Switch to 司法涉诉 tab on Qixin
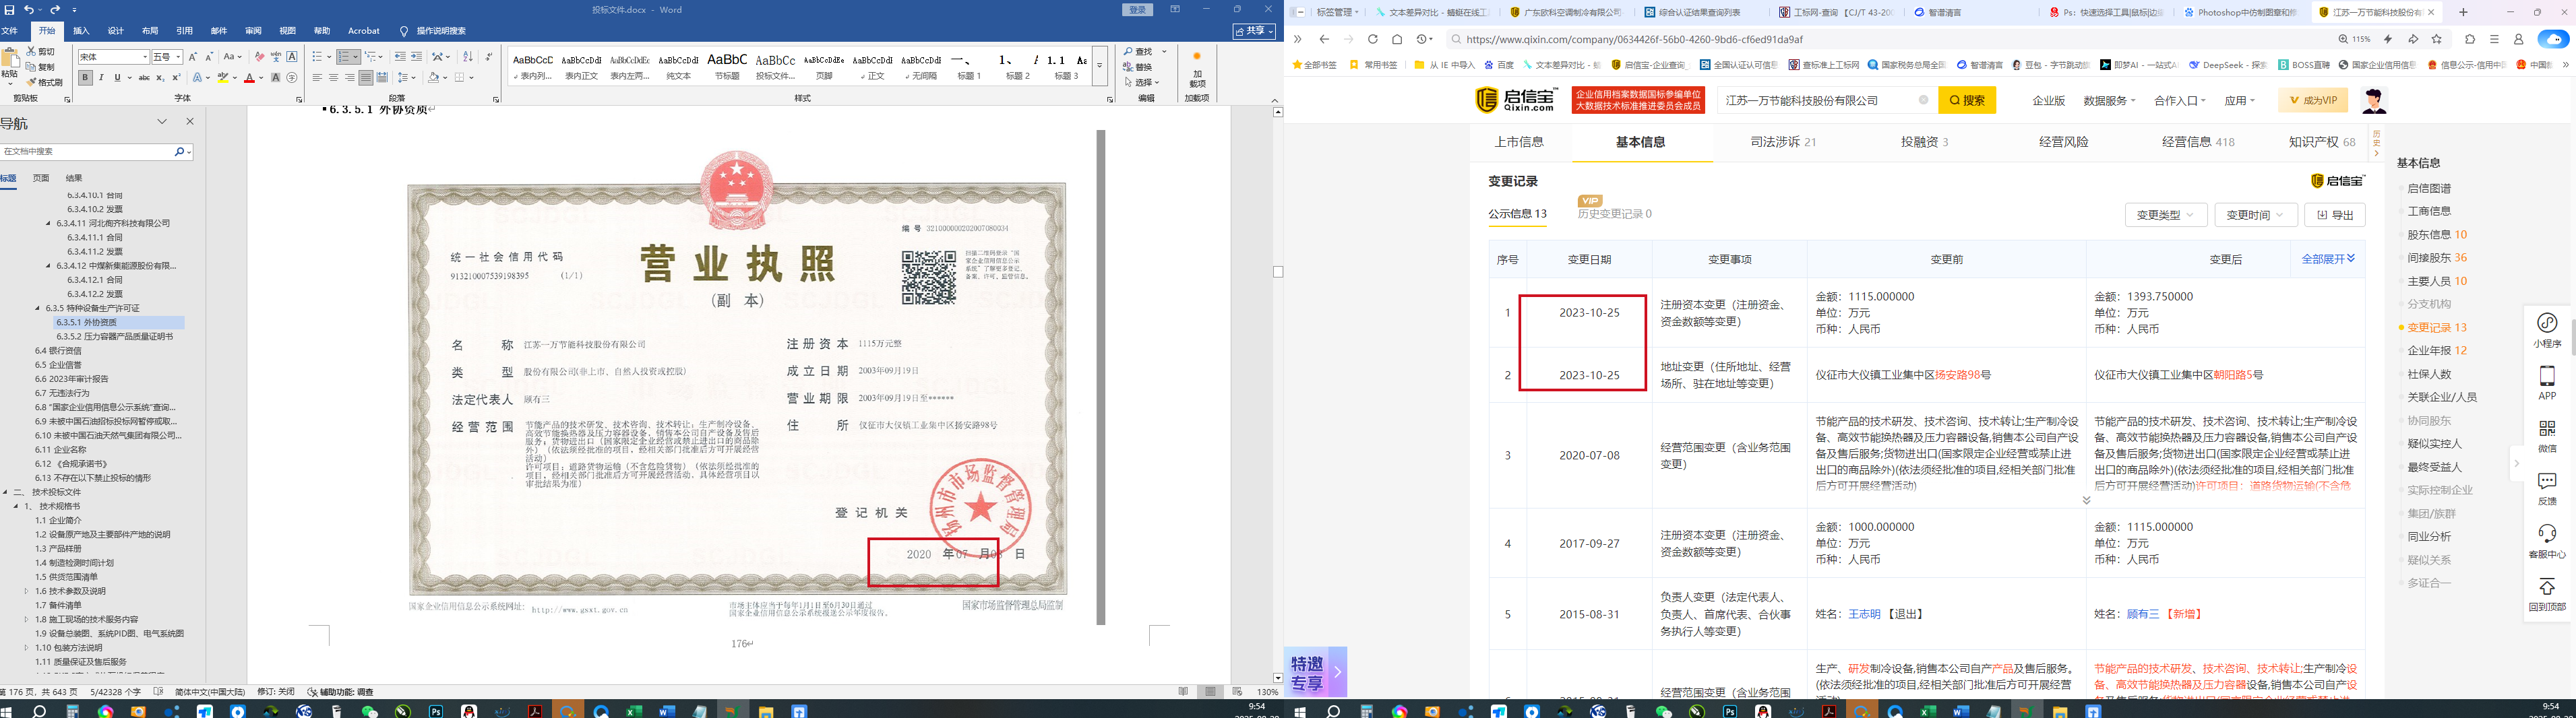 (x=1783, y=142)
